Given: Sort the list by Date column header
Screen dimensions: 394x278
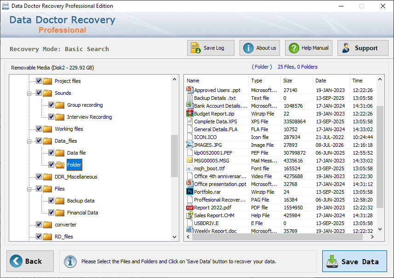Looking at the screenshot, I should click(331, 81).
